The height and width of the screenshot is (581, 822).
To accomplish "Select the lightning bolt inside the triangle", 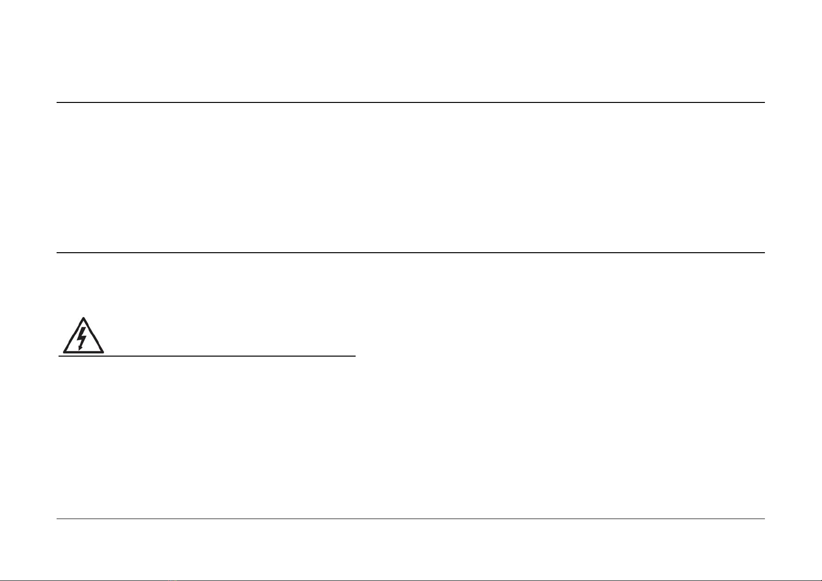I will (x=83, y=338).
